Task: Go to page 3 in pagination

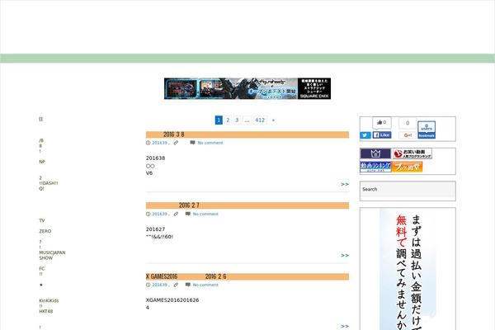Action: click(237, 120)
